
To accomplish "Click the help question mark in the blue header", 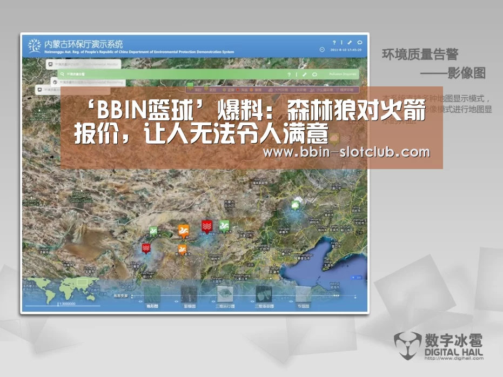I will pos(334,42).
